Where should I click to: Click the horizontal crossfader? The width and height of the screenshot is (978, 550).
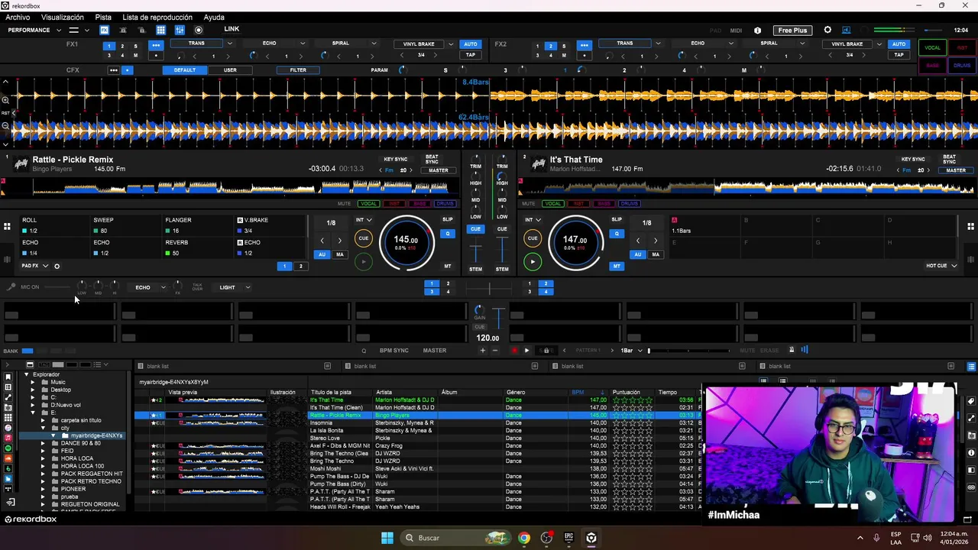point(489,288)
